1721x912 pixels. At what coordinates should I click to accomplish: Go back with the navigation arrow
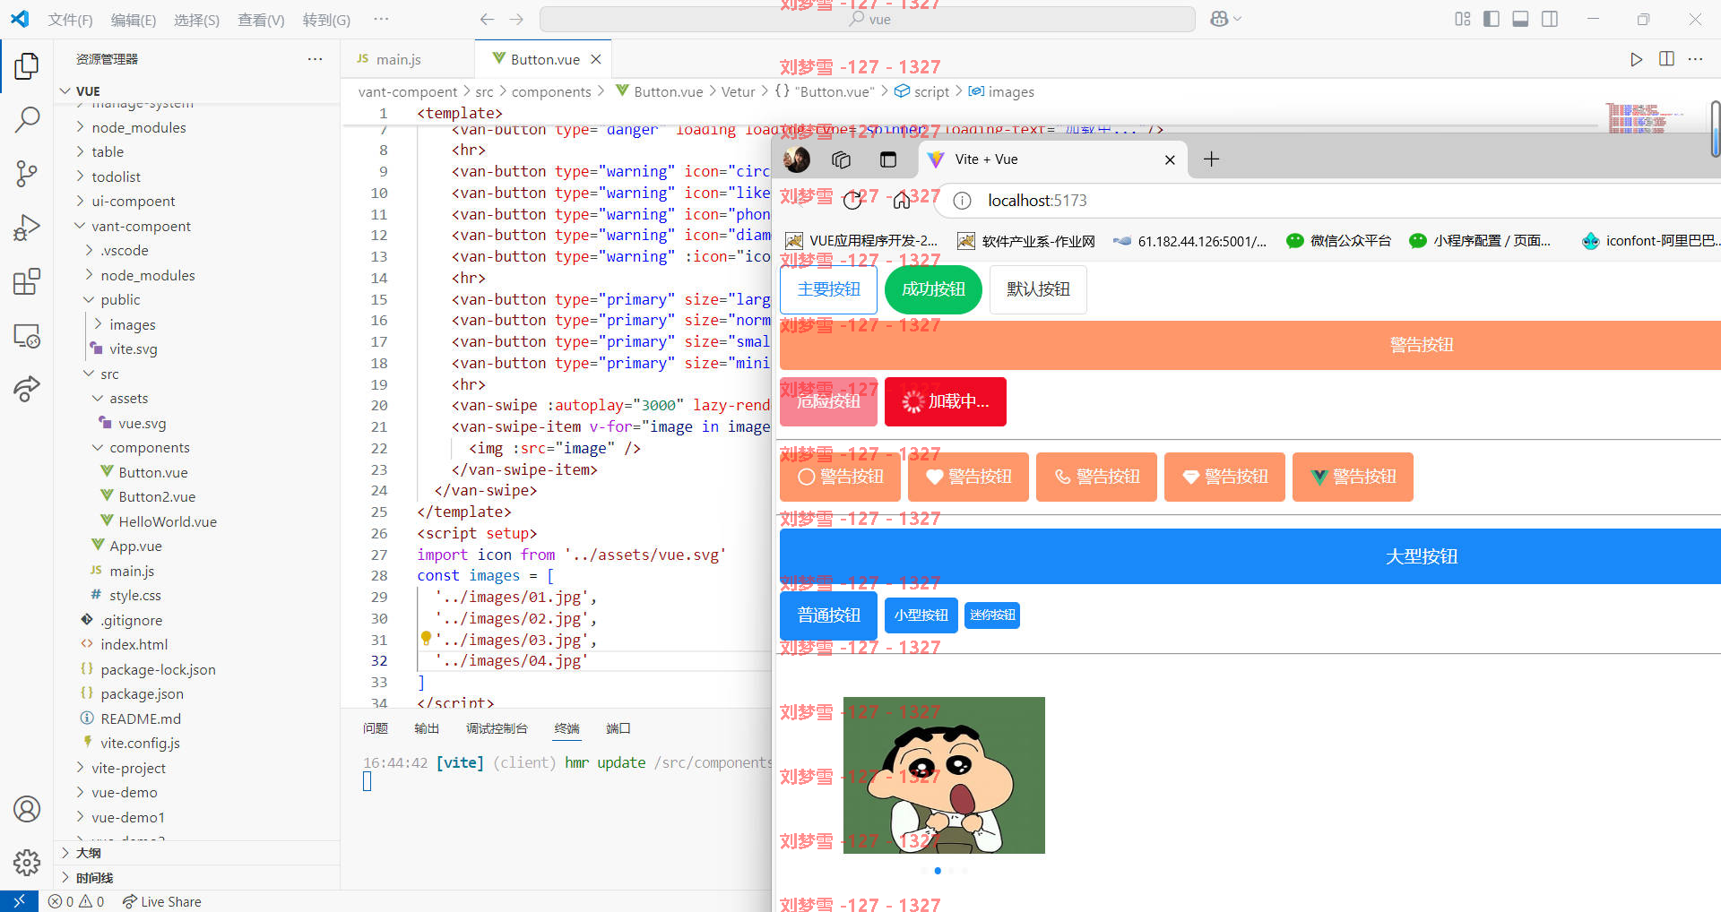(487, 19)
